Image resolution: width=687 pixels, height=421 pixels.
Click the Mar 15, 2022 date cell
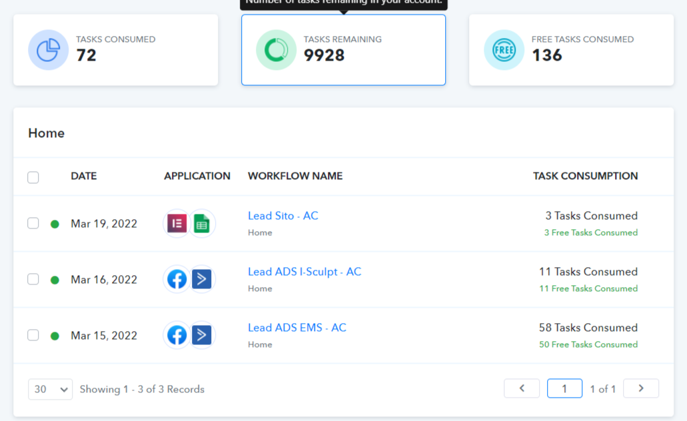point(104,336)
